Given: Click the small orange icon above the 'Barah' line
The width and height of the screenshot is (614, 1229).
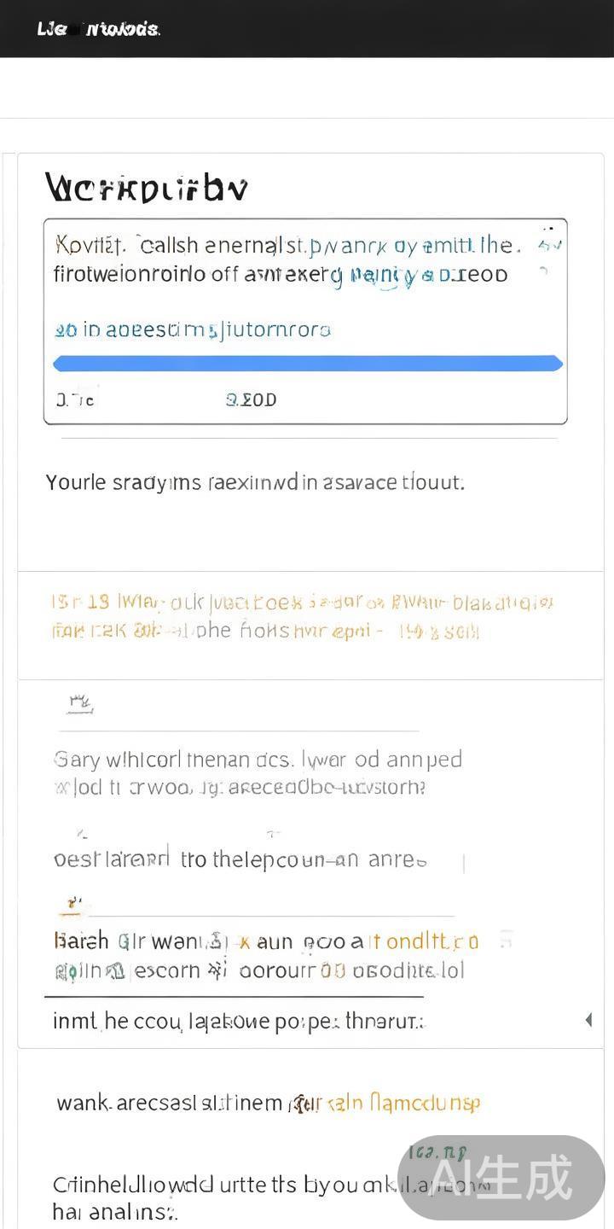Looking at the screenshot, I should tap(75, 904).
